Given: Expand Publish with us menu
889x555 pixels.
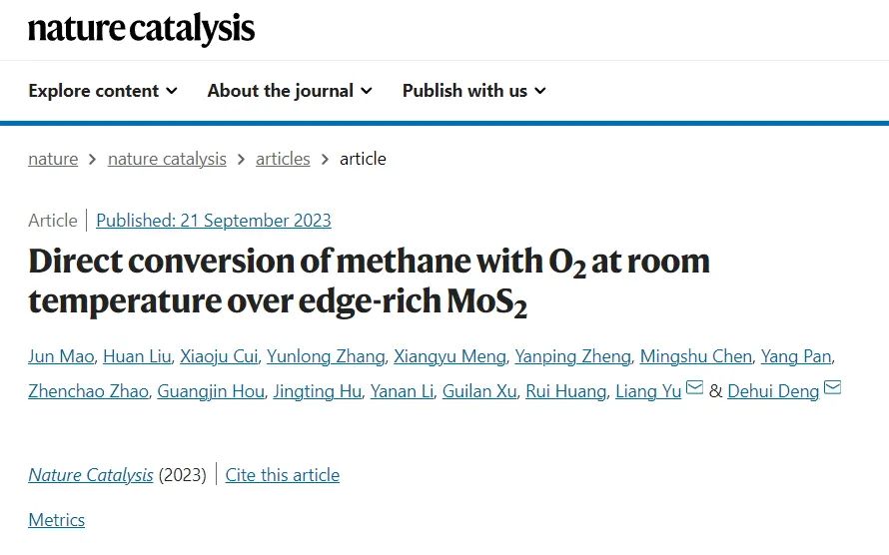Looking at the screenshot, I should point(474,91).
